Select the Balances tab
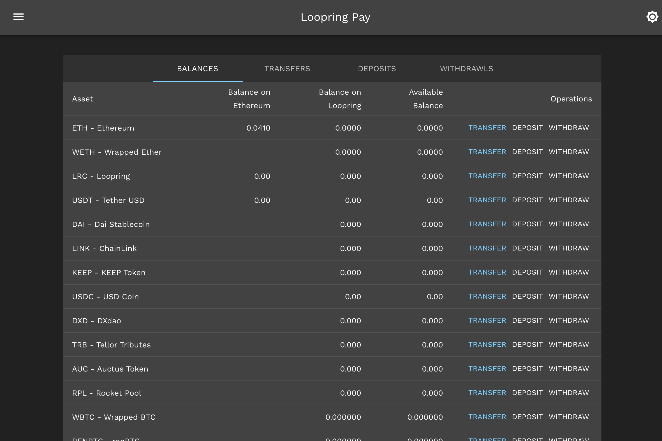 tap(198, 69)
